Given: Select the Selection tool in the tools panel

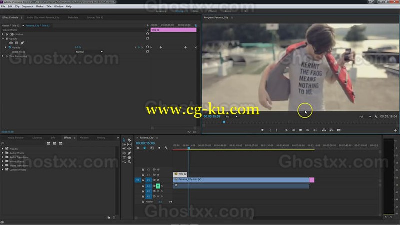Looking at the screenshot, I should click(x=124, y=140).
